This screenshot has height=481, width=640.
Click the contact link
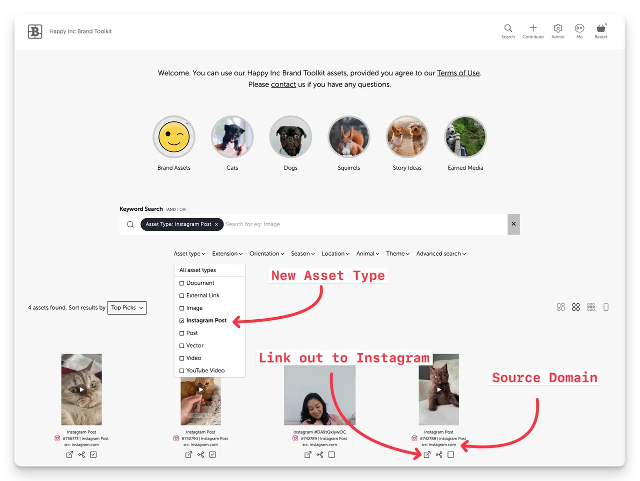pos(283,84)
